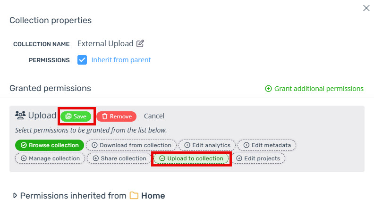Toggle off Upload to collection permission
Screen dimensions: 374x216
click(x=191, y=158)
